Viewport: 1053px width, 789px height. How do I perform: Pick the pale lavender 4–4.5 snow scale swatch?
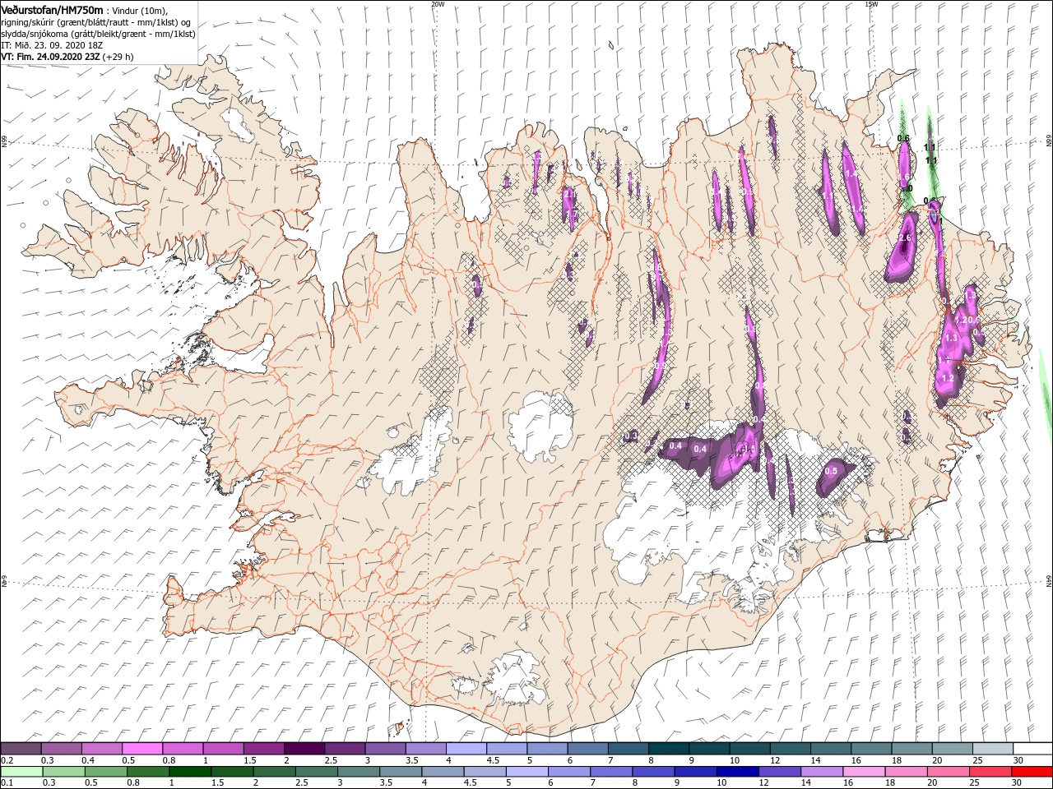466,749
